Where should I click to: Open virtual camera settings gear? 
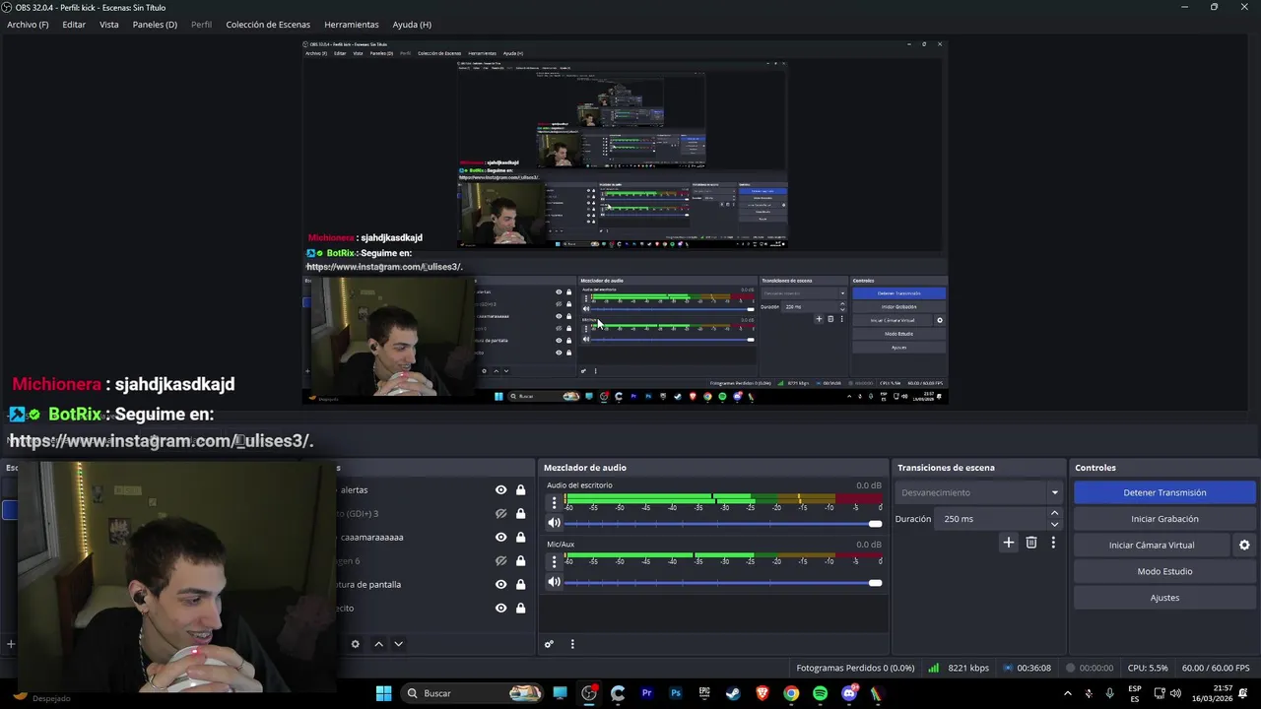(1244, 545)
